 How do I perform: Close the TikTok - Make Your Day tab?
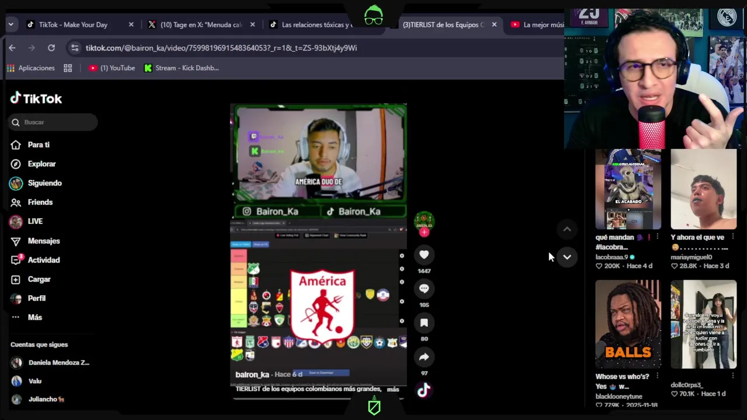point(131,24)
